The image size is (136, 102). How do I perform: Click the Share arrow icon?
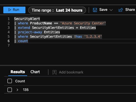[121, 10]
